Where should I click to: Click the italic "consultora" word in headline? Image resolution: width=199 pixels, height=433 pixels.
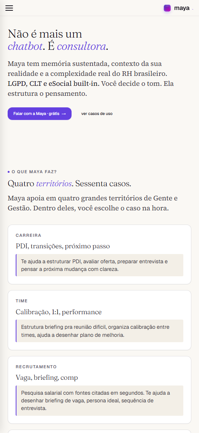pos(81,46)
